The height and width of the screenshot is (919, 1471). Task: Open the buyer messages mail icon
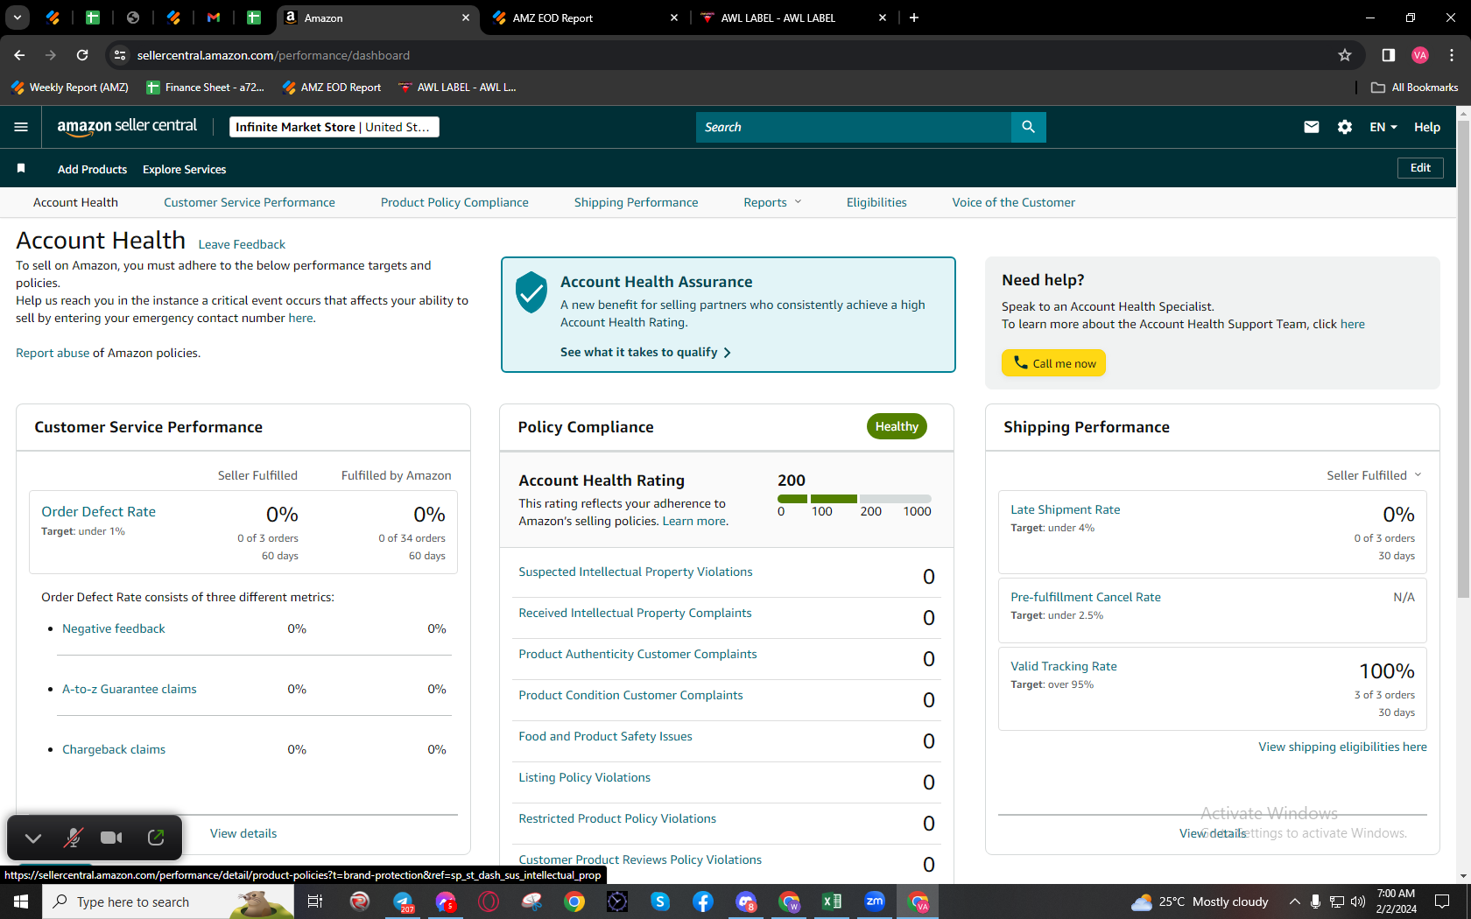point(1311,127)
